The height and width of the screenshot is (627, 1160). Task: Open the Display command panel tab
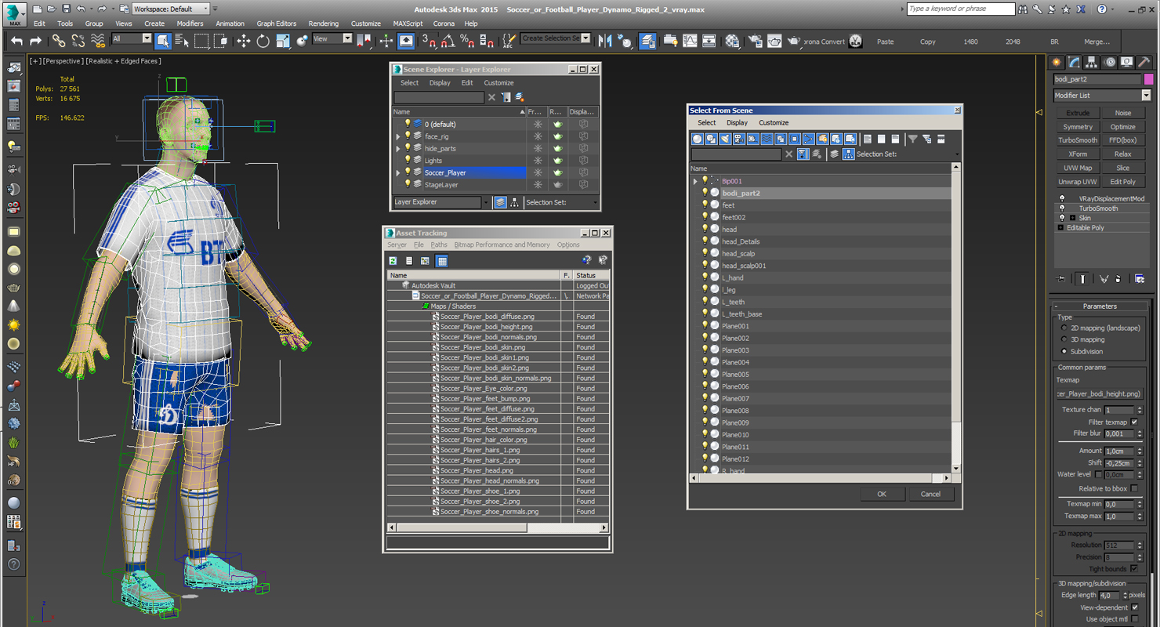pos(1127,62)
